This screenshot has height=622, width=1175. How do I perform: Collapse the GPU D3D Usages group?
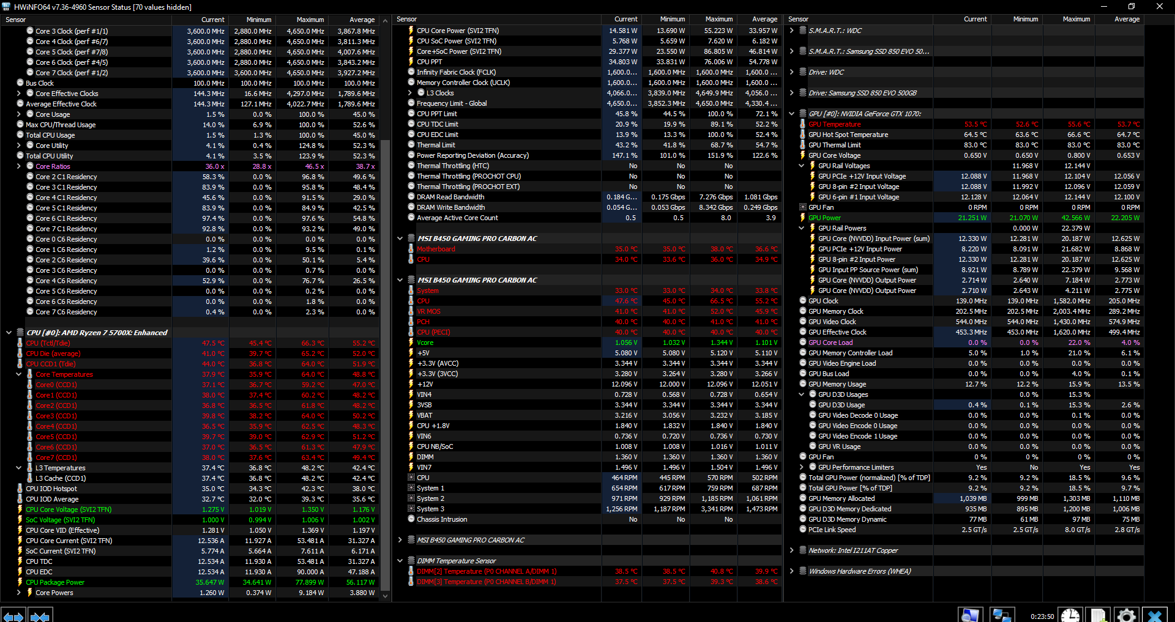[801, 394]
